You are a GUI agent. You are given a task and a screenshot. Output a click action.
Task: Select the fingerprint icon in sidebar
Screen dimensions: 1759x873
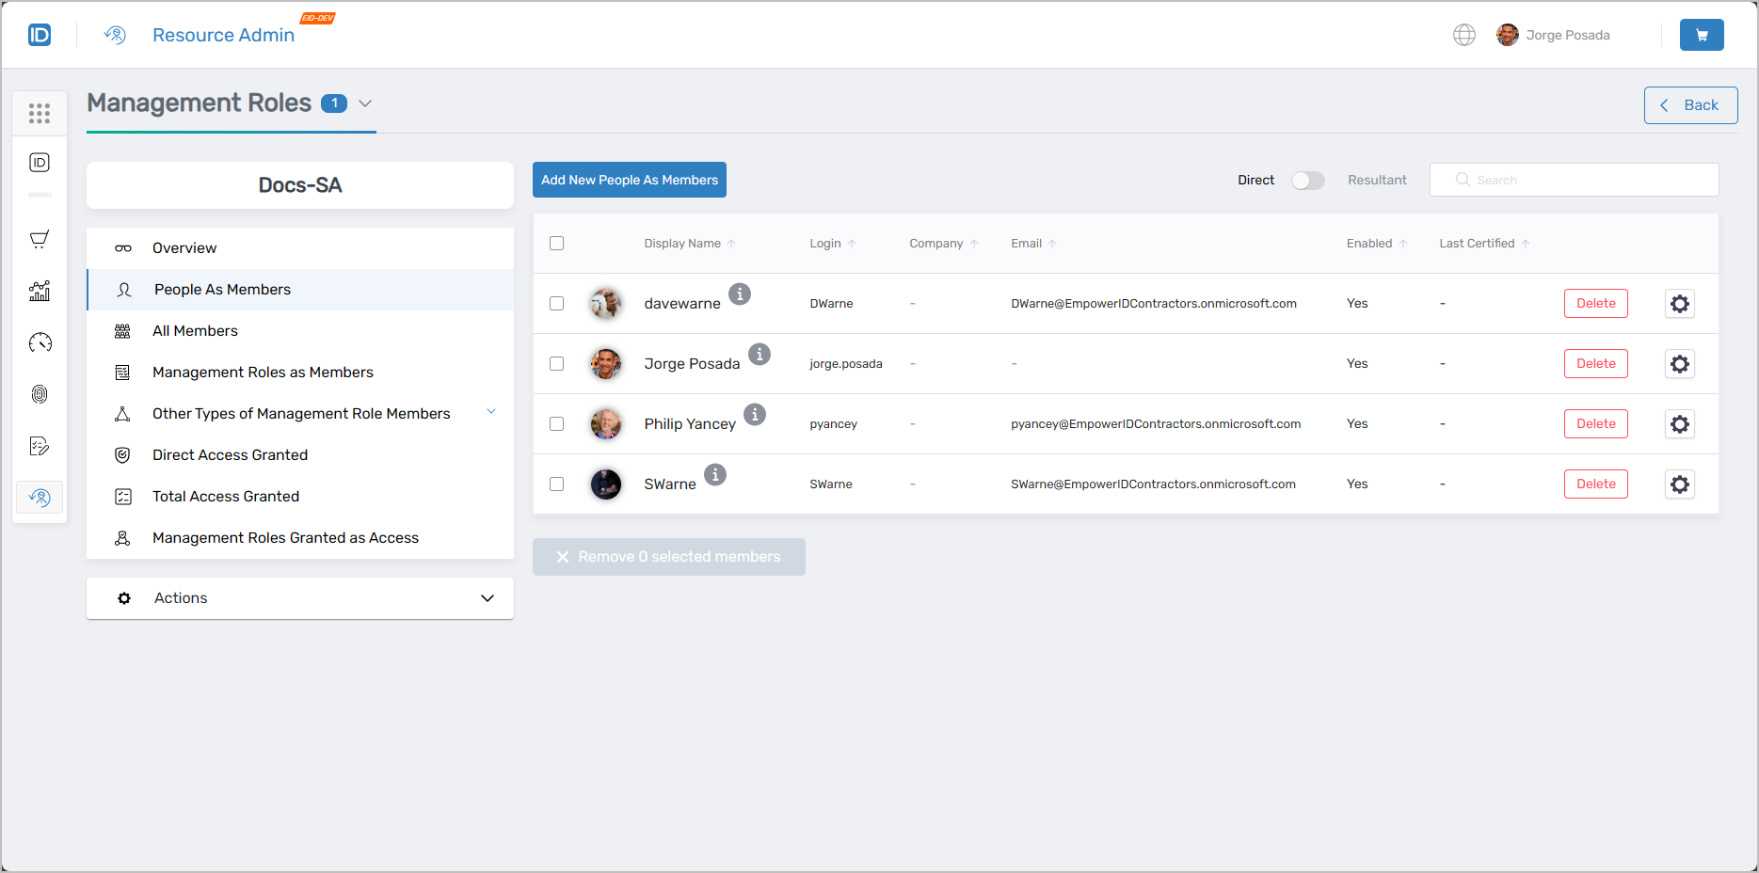click(40, 394)
